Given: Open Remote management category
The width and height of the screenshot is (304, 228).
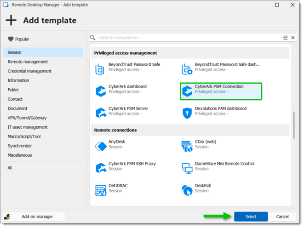Looking at the screenshot, I should pos(43,62).
